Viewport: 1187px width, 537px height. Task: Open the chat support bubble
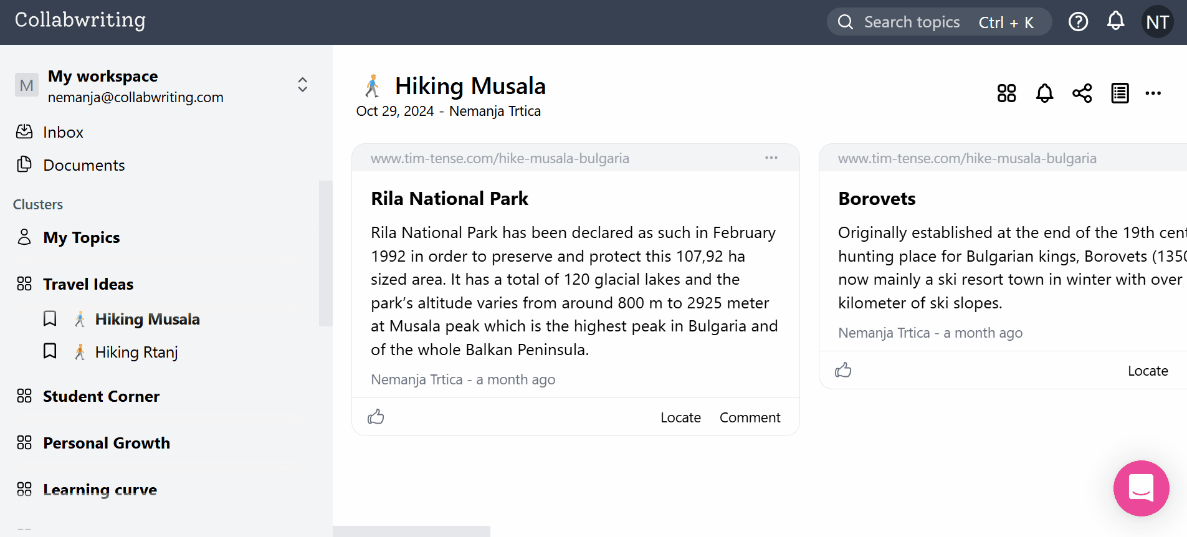pos(1141,488)
